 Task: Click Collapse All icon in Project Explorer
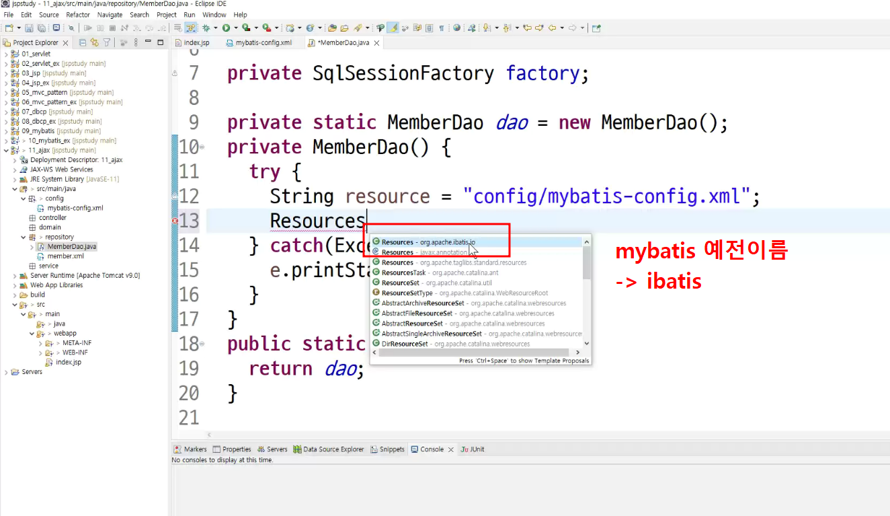click(x=83, y=42)
